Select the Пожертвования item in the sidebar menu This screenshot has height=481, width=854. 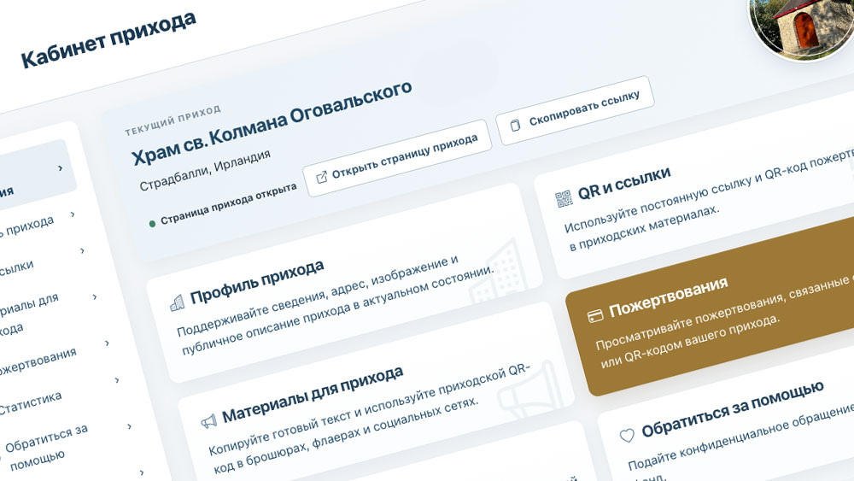coord(37,361)
